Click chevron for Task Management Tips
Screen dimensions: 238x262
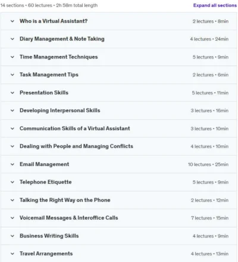coord(12,75)
